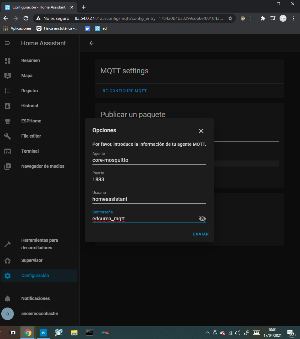Launch File editor panel
This screenshot has width=300, height=339.
31,136
